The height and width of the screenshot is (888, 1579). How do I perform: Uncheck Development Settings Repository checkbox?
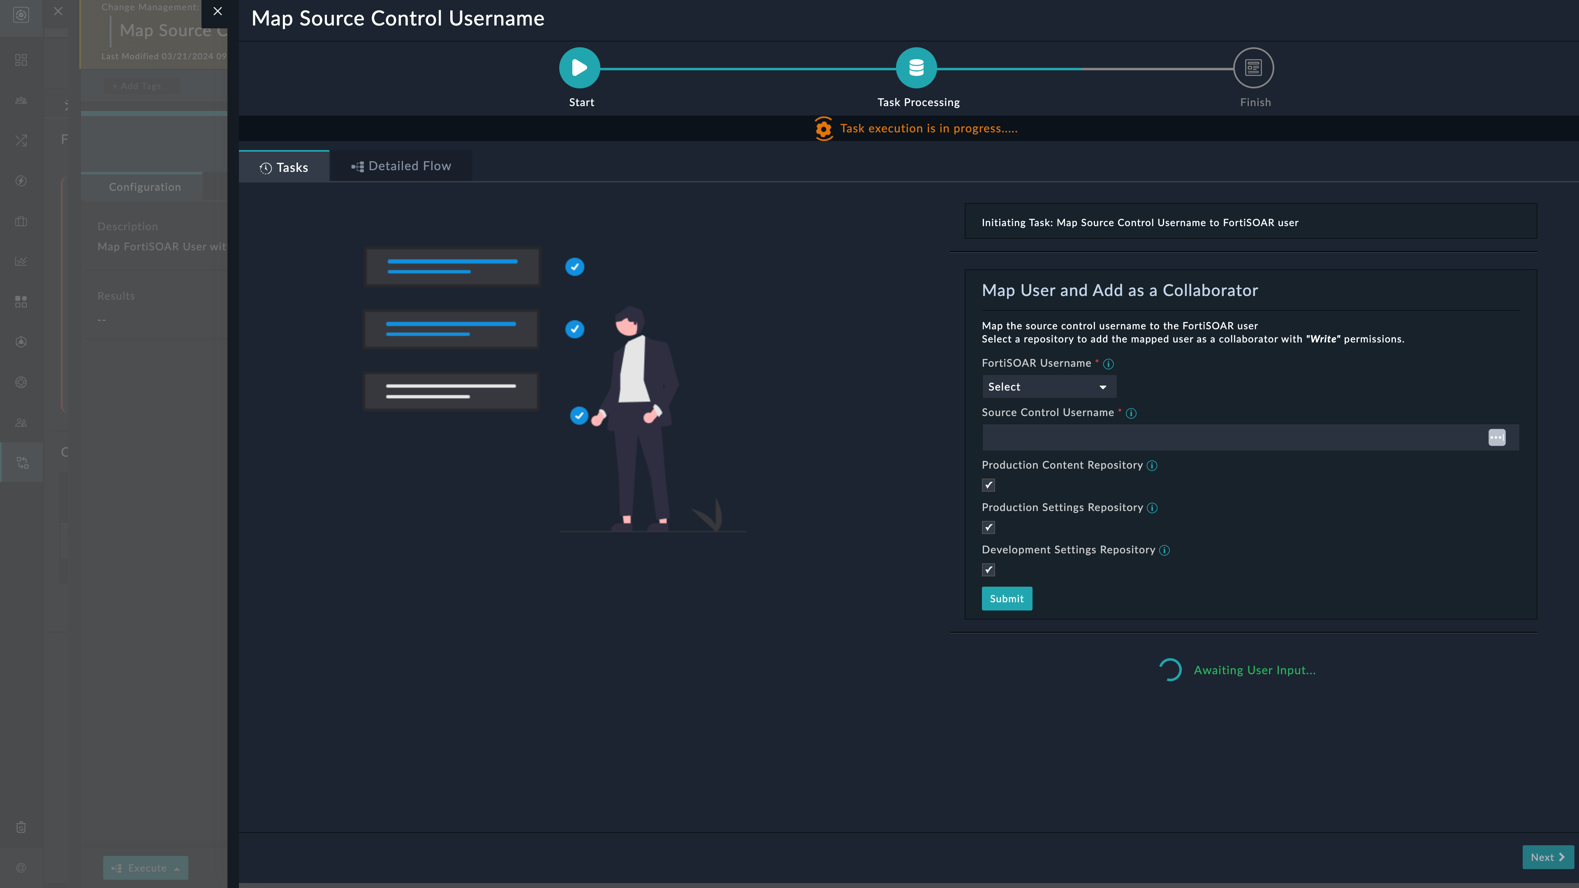988,570
